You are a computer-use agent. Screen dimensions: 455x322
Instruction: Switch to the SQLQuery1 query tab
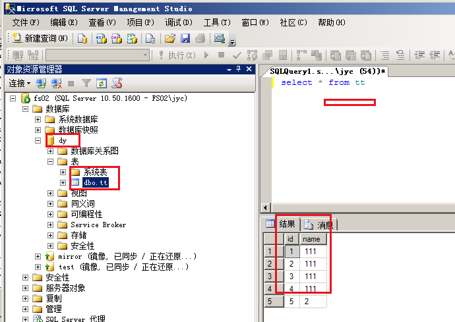[x=327, y=71]
